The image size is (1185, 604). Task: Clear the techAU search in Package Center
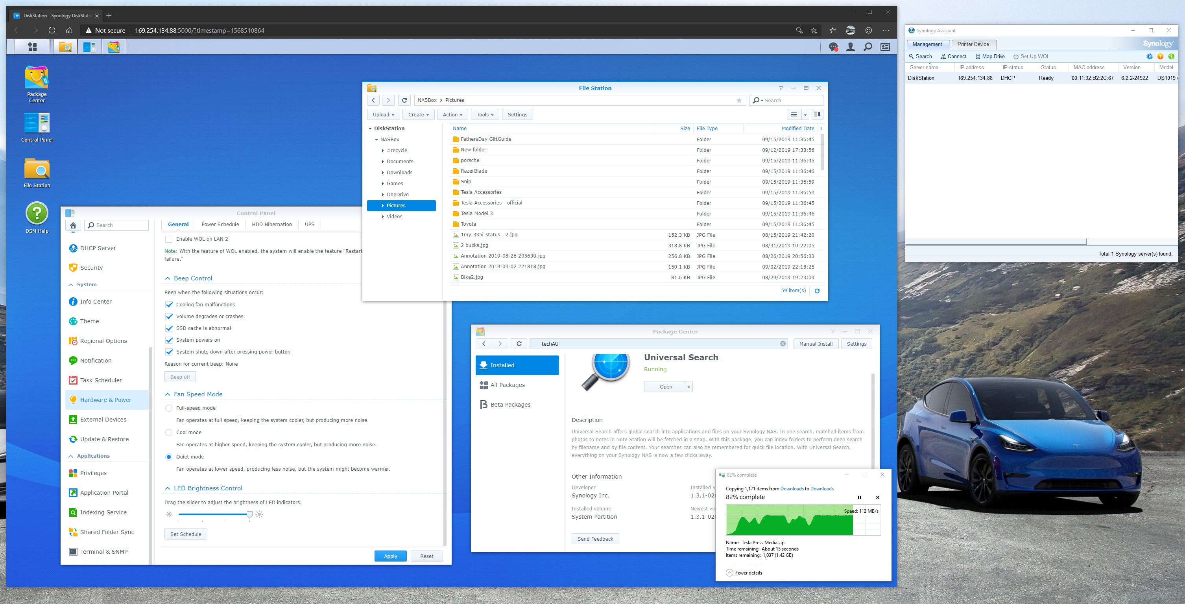tap(783, 344)
